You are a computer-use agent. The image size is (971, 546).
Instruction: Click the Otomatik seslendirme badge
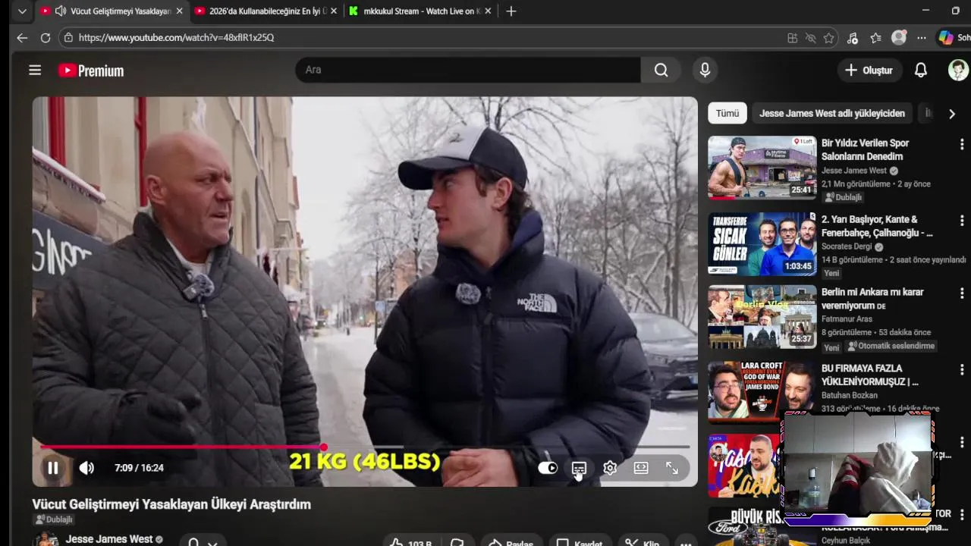(x=891, y=346)
